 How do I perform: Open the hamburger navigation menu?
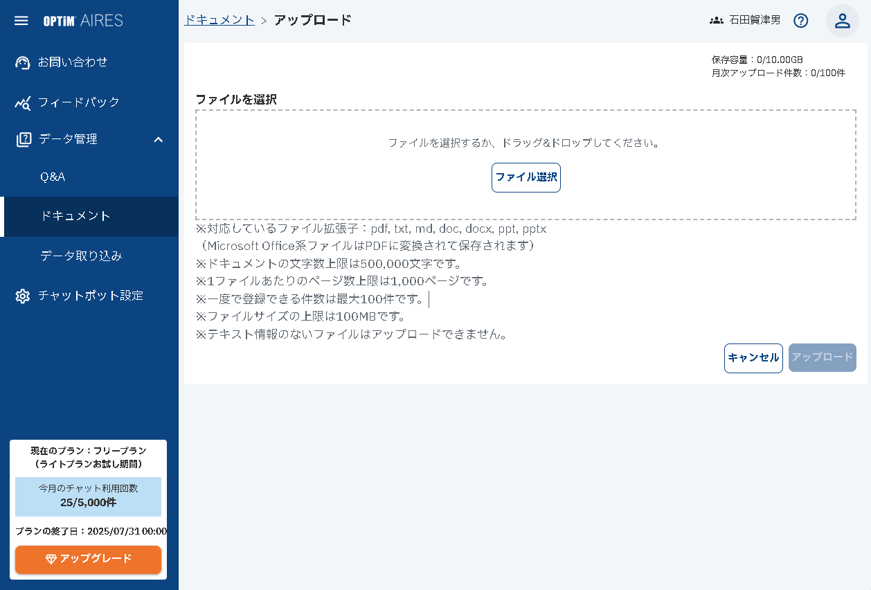21,20
